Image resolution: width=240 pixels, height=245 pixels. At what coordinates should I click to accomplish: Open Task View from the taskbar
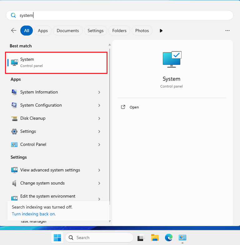(x=141, y=238)
